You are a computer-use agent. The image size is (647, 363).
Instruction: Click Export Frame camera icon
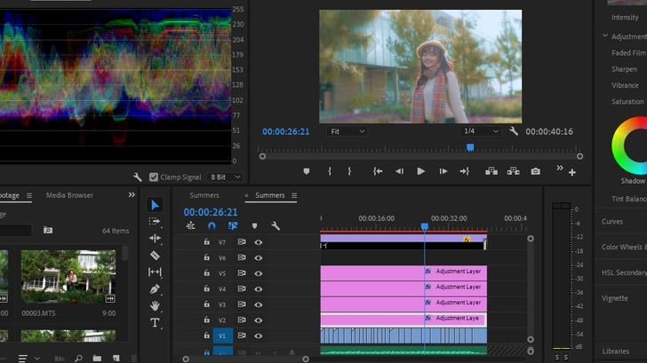point(535,171)
